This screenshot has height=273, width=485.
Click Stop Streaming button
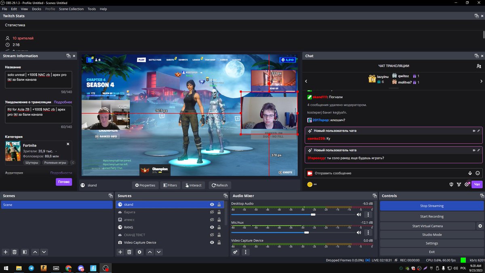(432, 206)
